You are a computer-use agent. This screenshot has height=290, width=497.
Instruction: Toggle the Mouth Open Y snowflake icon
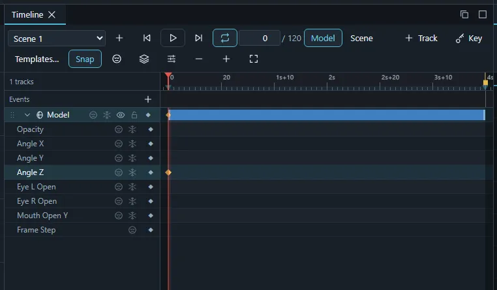pyautogui.click(x=132, y=216)
